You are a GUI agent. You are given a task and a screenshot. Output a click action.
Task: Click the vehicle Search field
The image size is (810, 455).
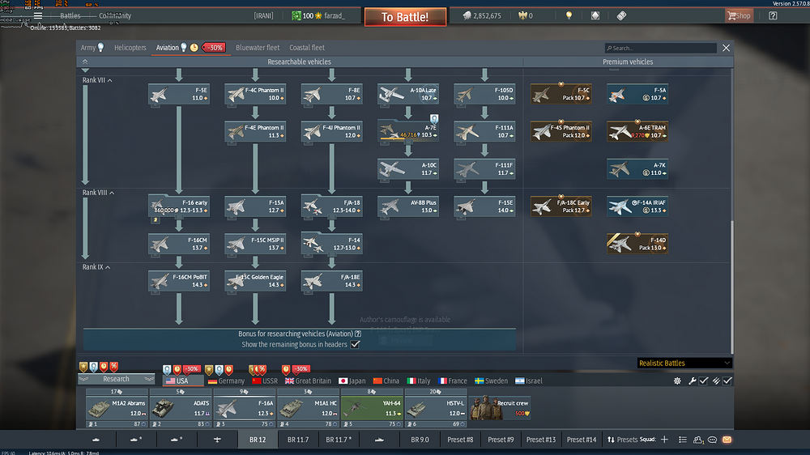[x=661, y=48]
